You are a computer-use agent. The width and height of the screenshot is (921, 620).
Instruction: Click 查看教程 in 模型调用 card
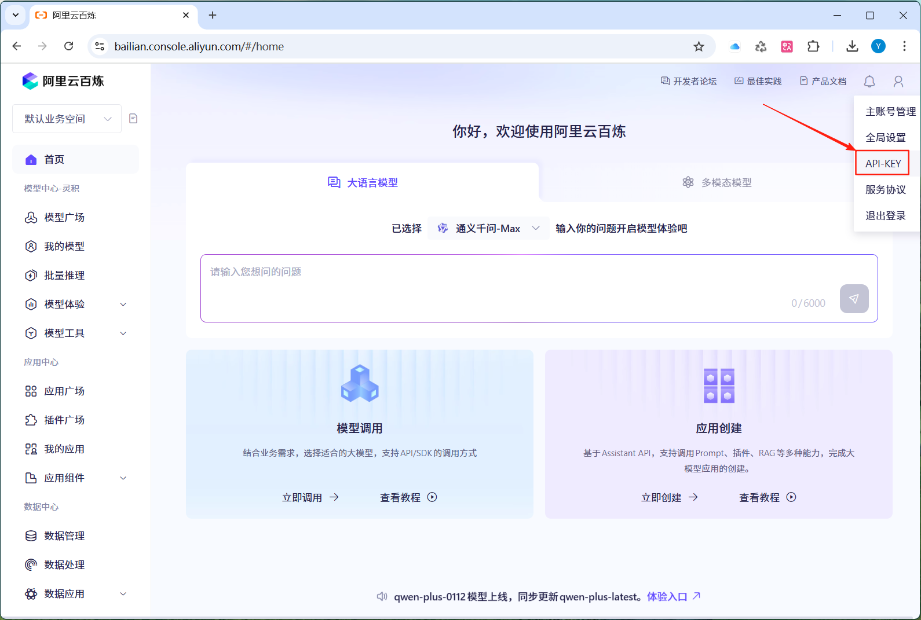pyautogui.click(x=408, y=498)
